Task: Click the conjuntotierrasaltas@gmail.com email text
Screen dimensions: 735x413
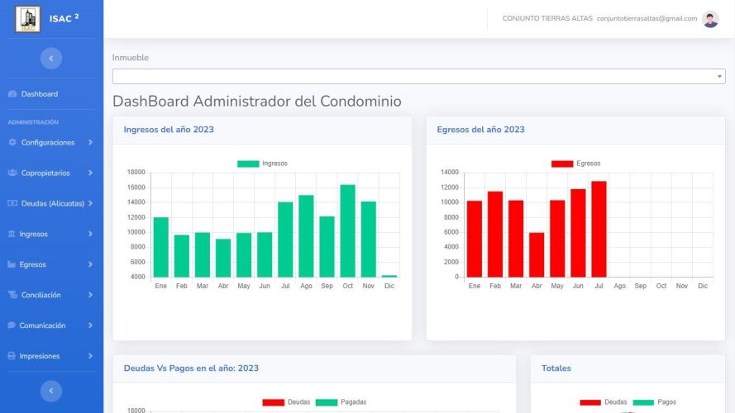Action: (x=647, y=18)
